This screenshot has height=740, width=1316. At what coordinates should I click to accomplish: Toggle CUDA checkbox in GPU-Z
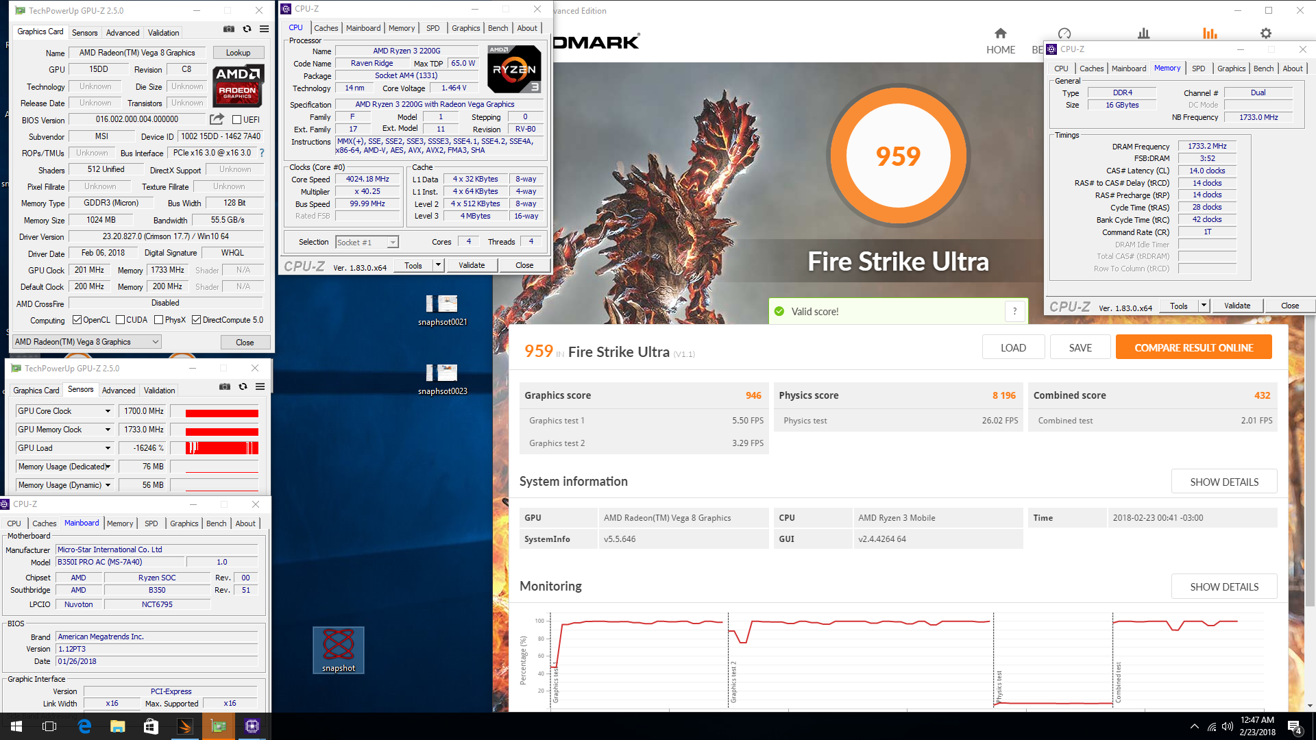coord(120,320)
